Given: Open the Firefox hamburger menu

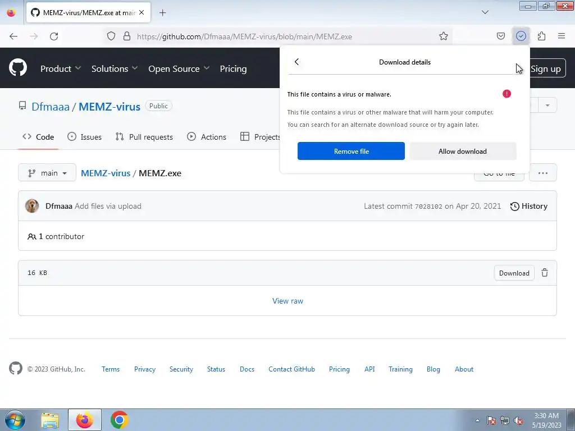Looking at the screenshot, I should (x=562, y=36).
